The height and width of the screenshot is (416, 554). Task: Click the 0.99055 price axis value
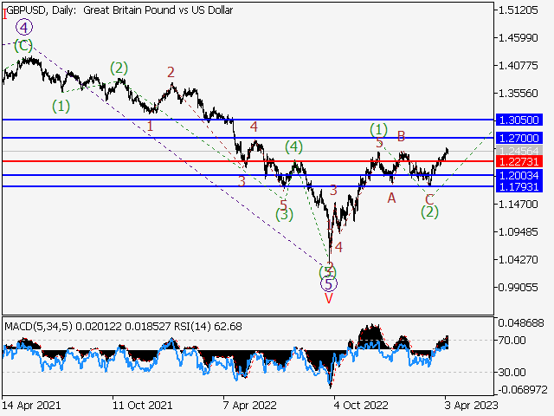518,287
